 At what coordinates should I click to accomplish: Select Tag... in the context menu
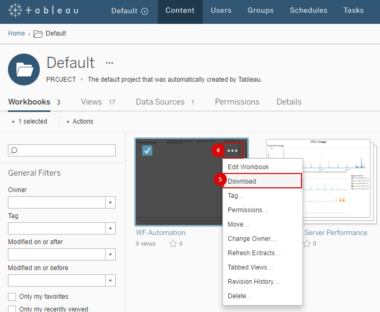[x=263, y=195]
